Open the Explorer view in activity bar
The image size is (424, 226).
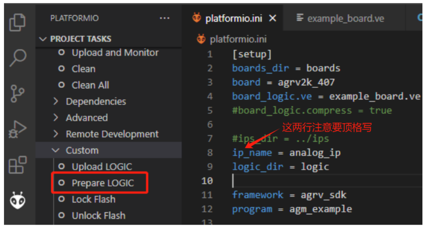[17, 22]
